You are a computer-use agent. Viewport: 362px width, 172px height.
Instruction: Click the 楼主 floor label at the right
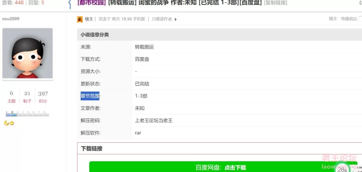333,19
